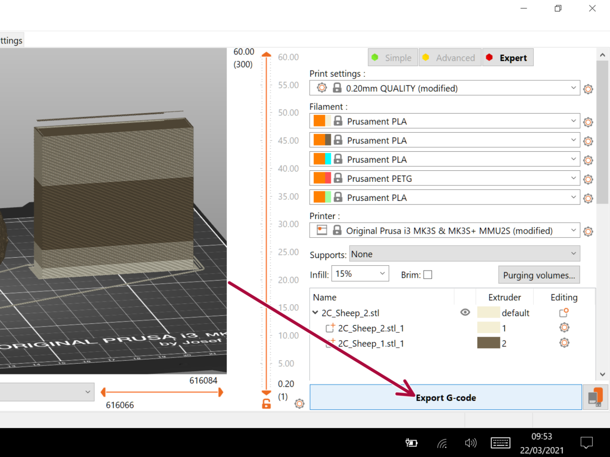Image resolution: width=610 pixels, height=457 pixels.
Task: Click the export to SD card icon
Action: point(595,397)
